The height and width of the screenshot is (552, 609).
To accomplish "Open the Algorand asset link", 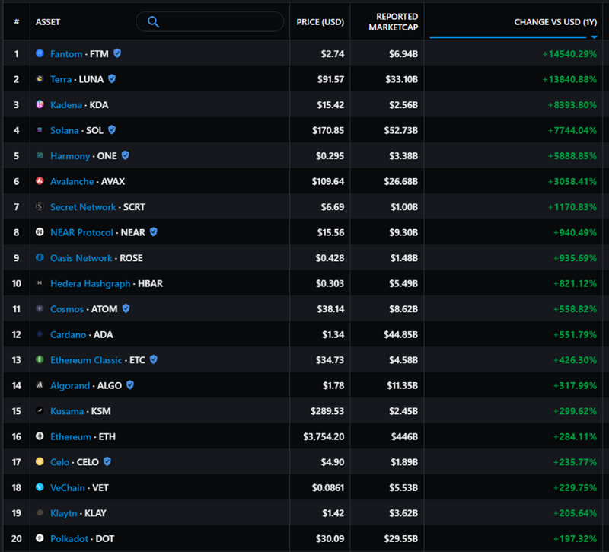I will point(70,386).
